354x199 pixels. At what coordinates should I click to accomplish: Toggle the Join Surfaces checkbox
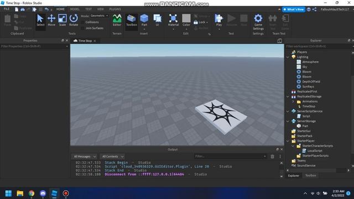pyautogui.click(x=82, y=28)
